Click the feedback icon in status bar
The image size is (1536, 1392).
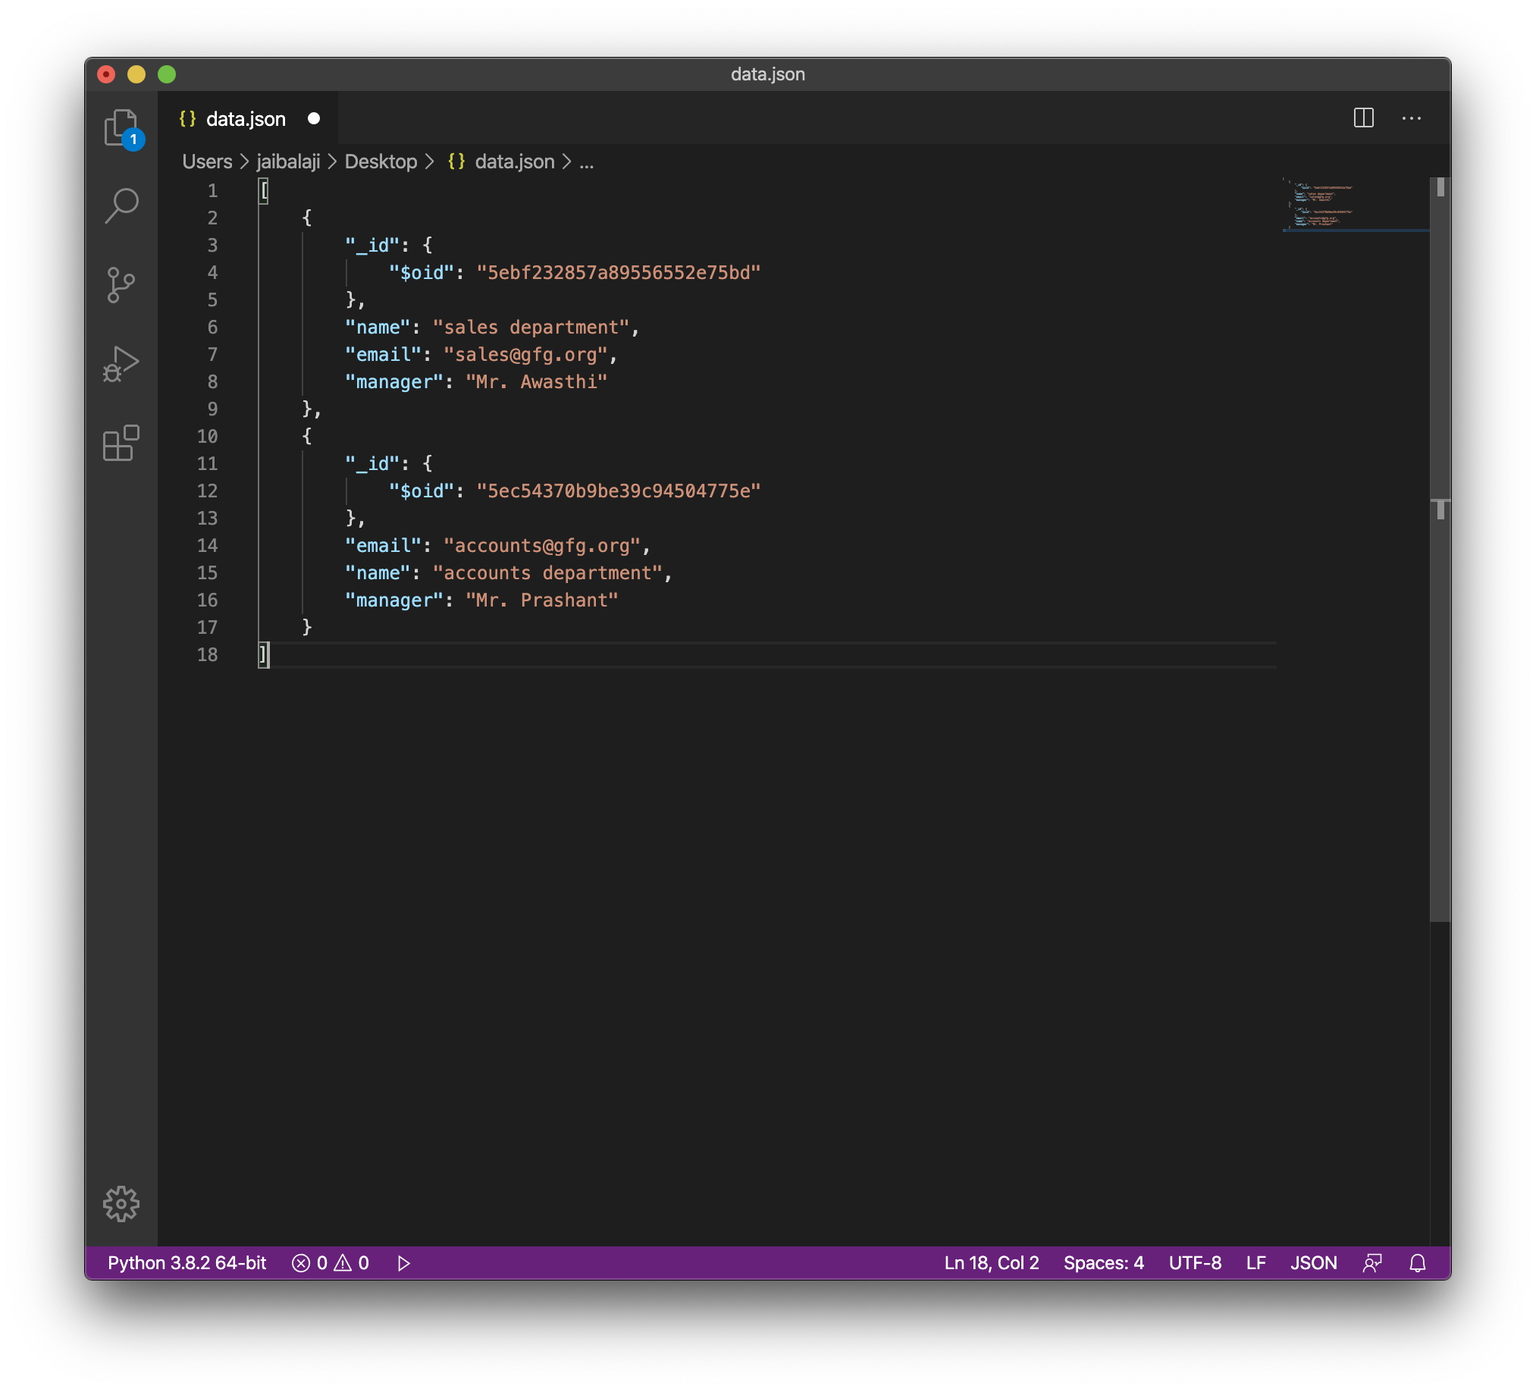1372,1263
